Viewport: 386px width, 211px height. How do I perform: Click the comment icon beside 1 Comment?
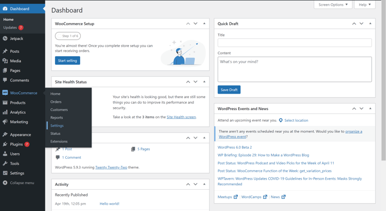pyautogui.click(x=58, y=157)
